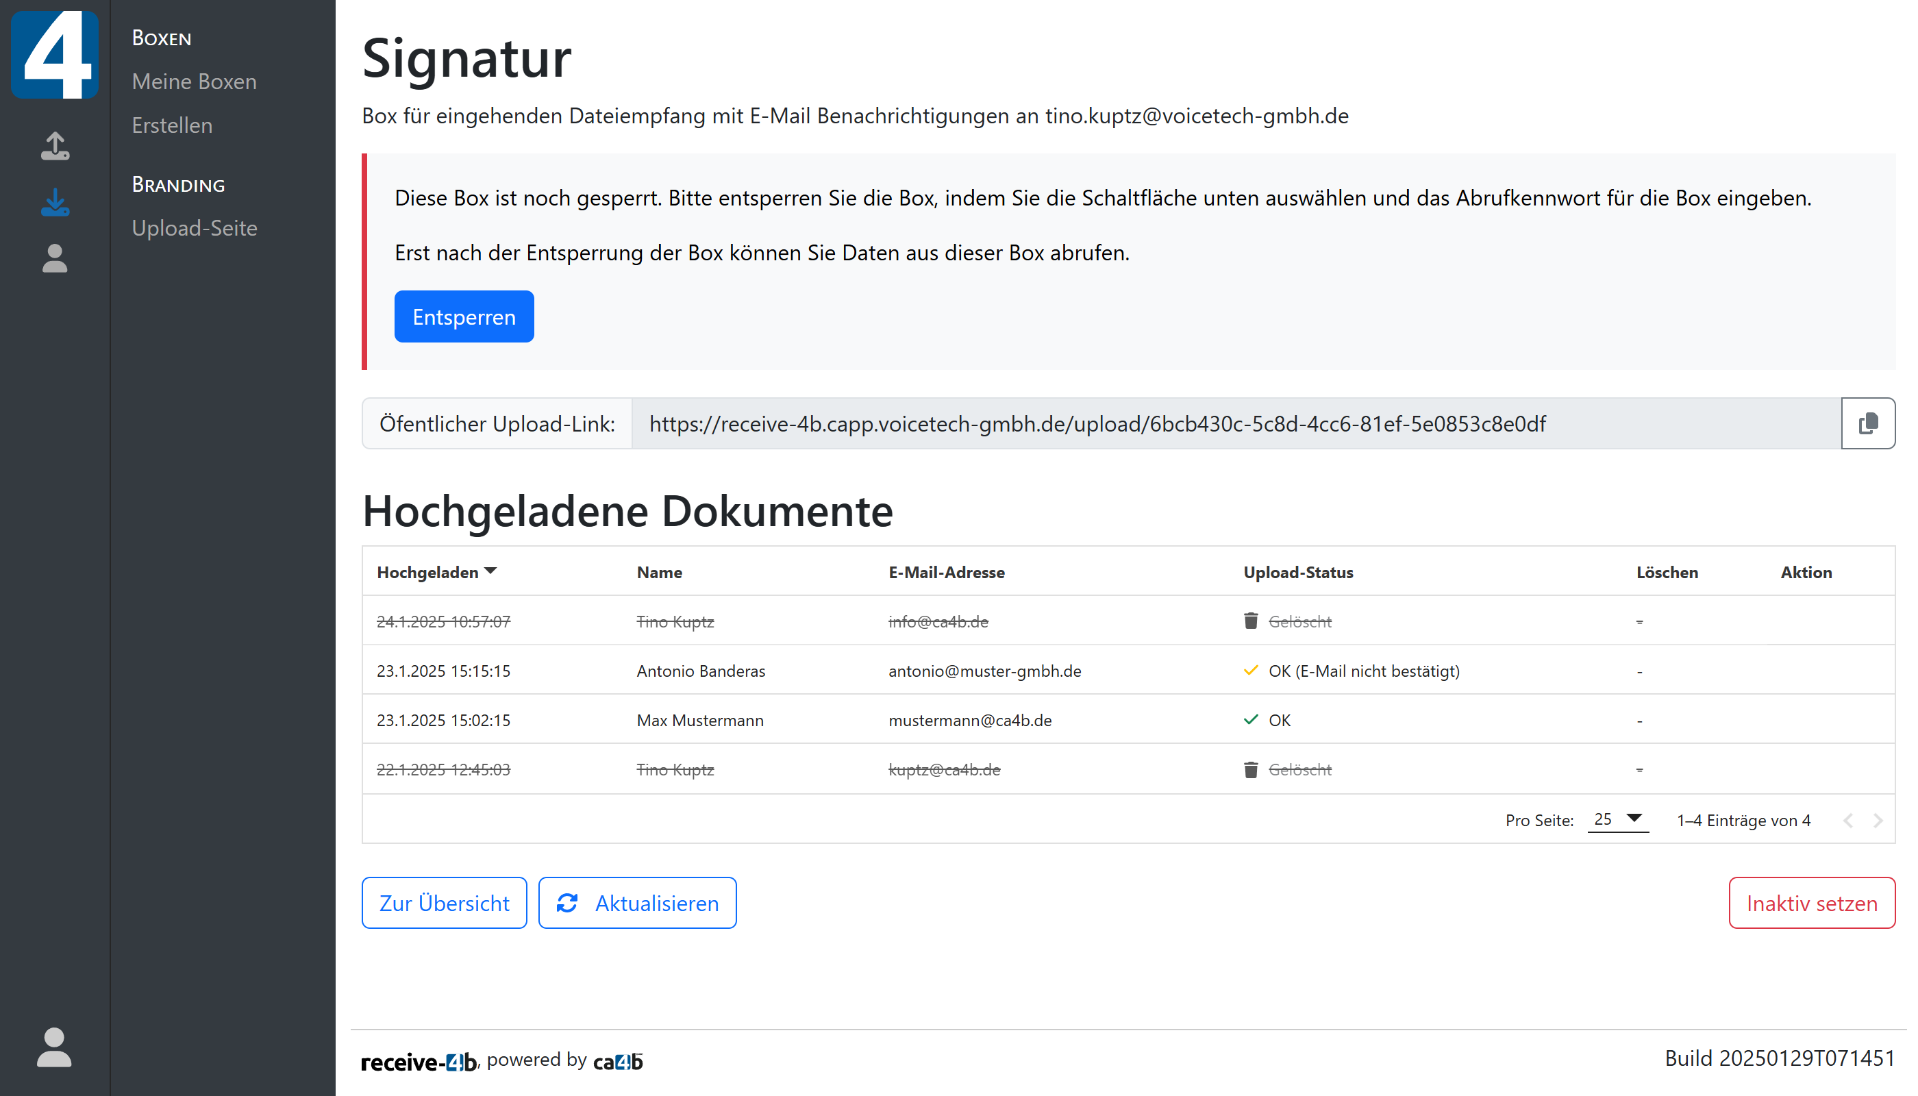The image size is (1918, 1096).
Task: Click the public upload link field
Action: (x=1234, y=424)
